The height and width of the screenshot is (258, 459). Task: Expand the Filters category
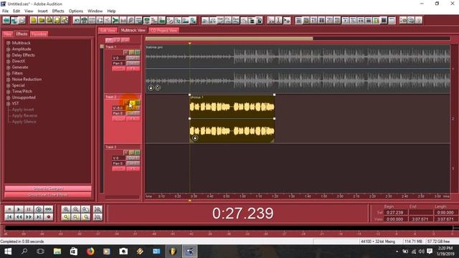(8, 73)
